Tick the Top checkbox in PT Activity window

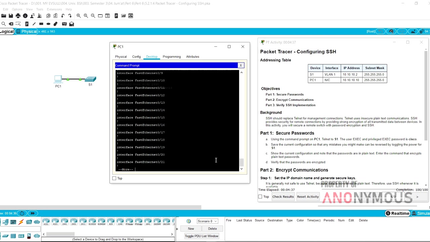click(260, 197)
